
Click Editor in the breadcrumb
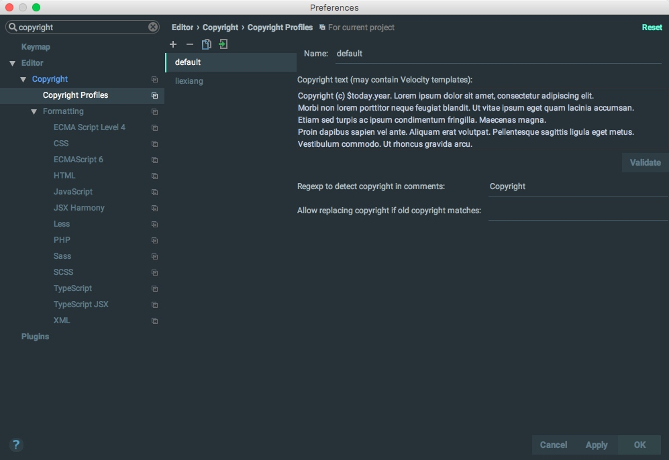tap(183, 27)
